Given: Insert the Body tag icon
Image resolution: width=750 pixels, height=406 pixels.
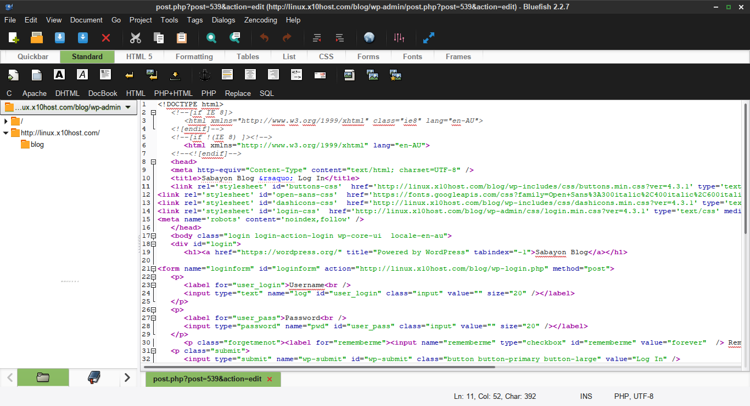Looking at the screenshot, I should [37, 75].
